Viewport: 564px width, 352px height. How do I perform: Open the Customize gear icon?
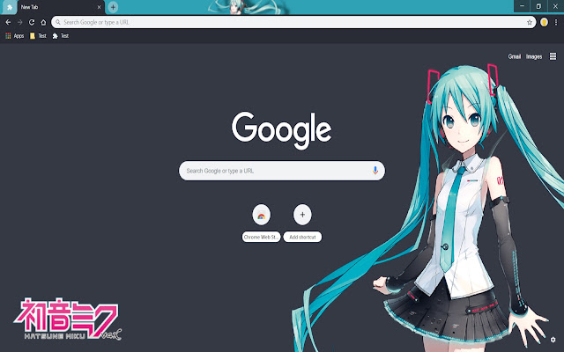pyautogui.click(x=553, y=340)
